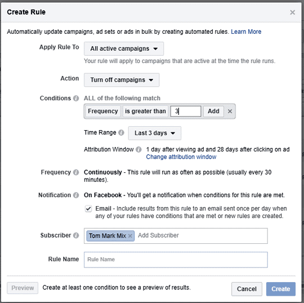This screenshot has width=304, height=303.
Task: Click the Rule Name input field
Action: point(176,260)
